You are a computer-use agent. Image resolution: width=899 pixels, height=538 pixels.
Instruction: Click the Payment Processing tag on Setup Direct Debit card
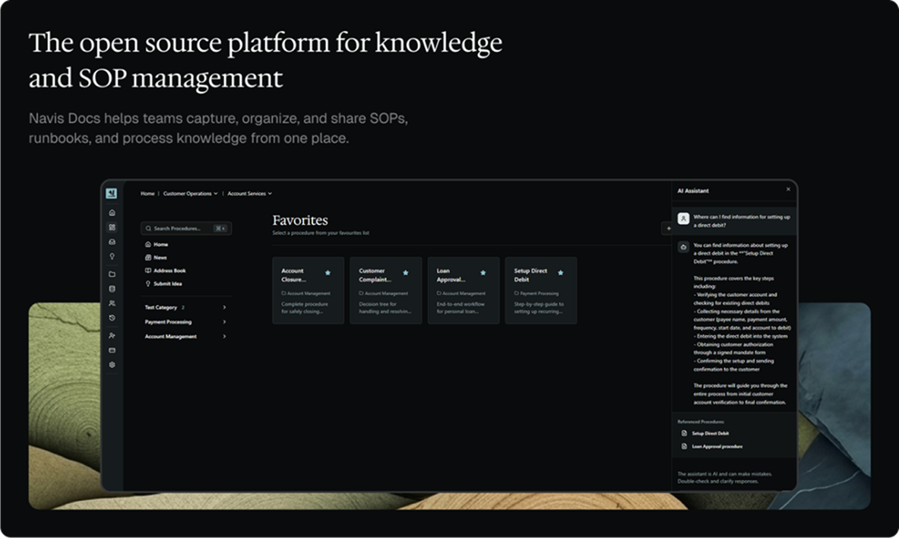point(536,293)
